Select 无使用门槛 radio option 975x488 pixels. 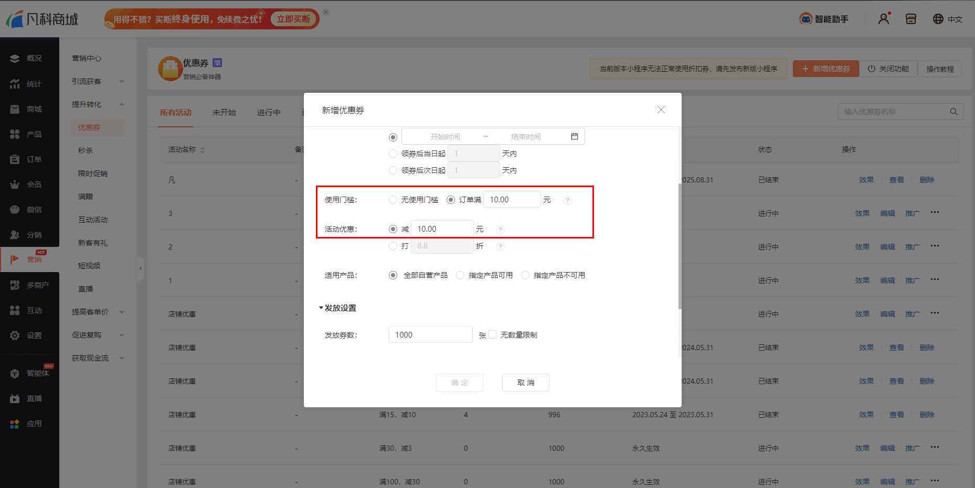point(393,200)
